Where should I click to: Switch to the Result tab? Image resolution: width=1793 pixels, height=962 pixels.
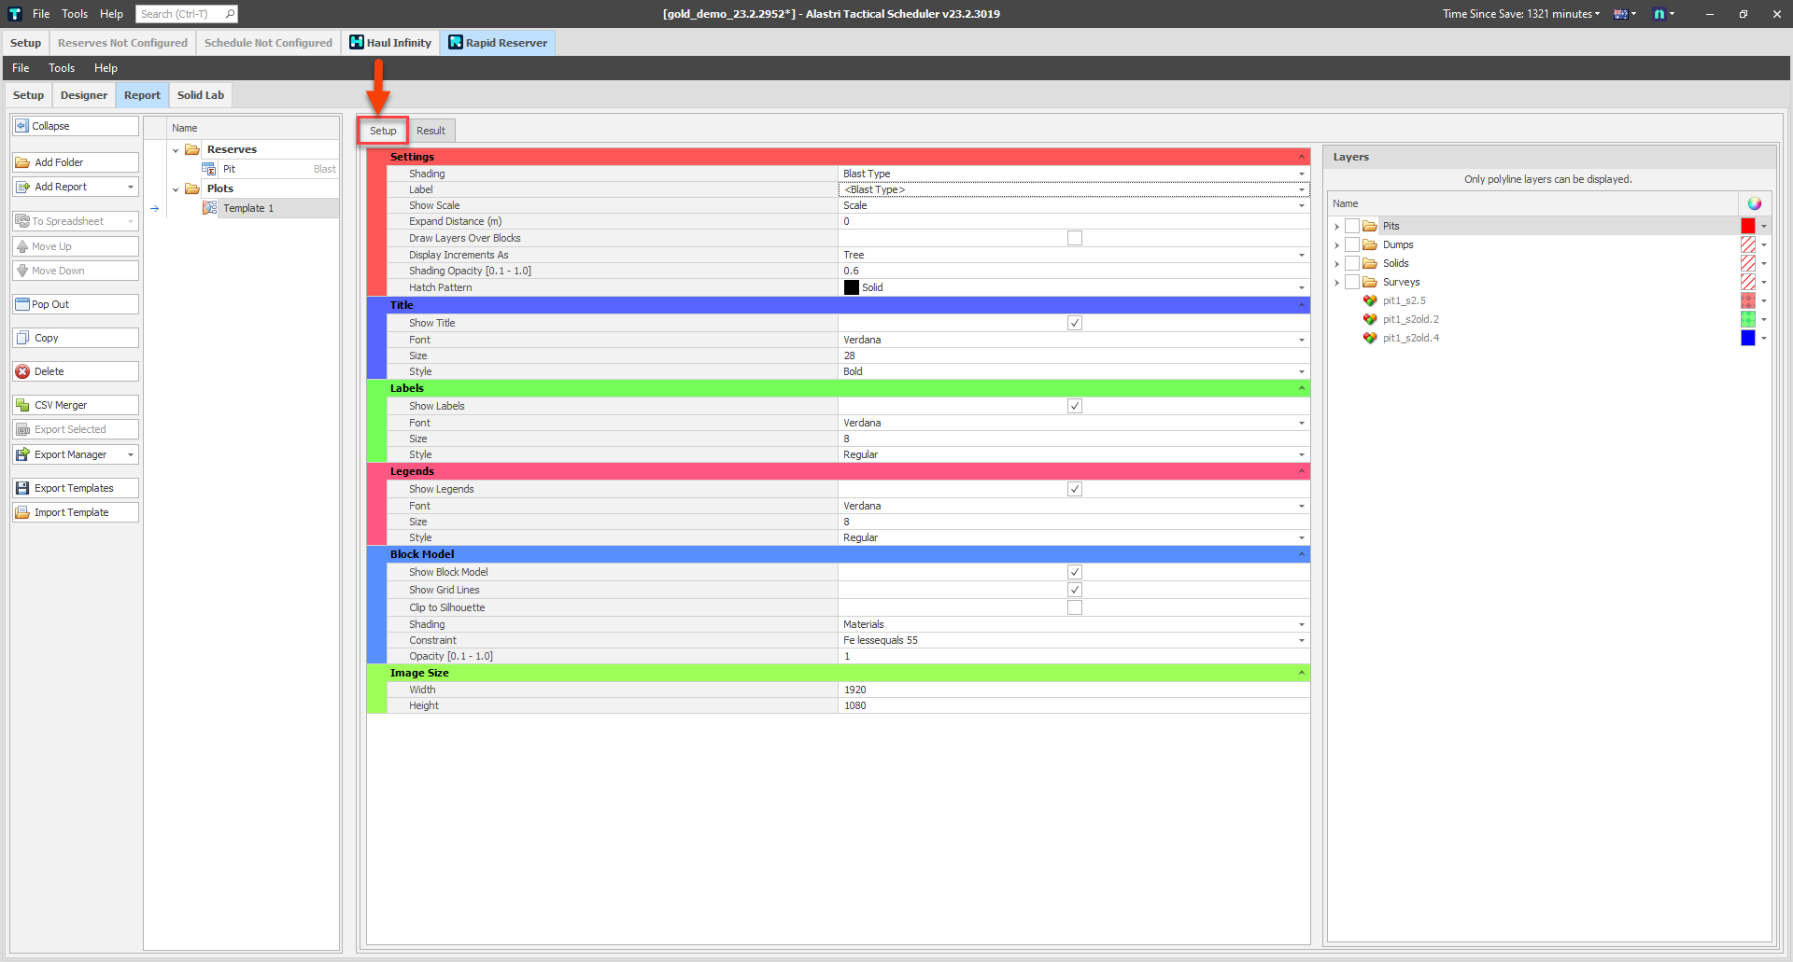(431, 131)
